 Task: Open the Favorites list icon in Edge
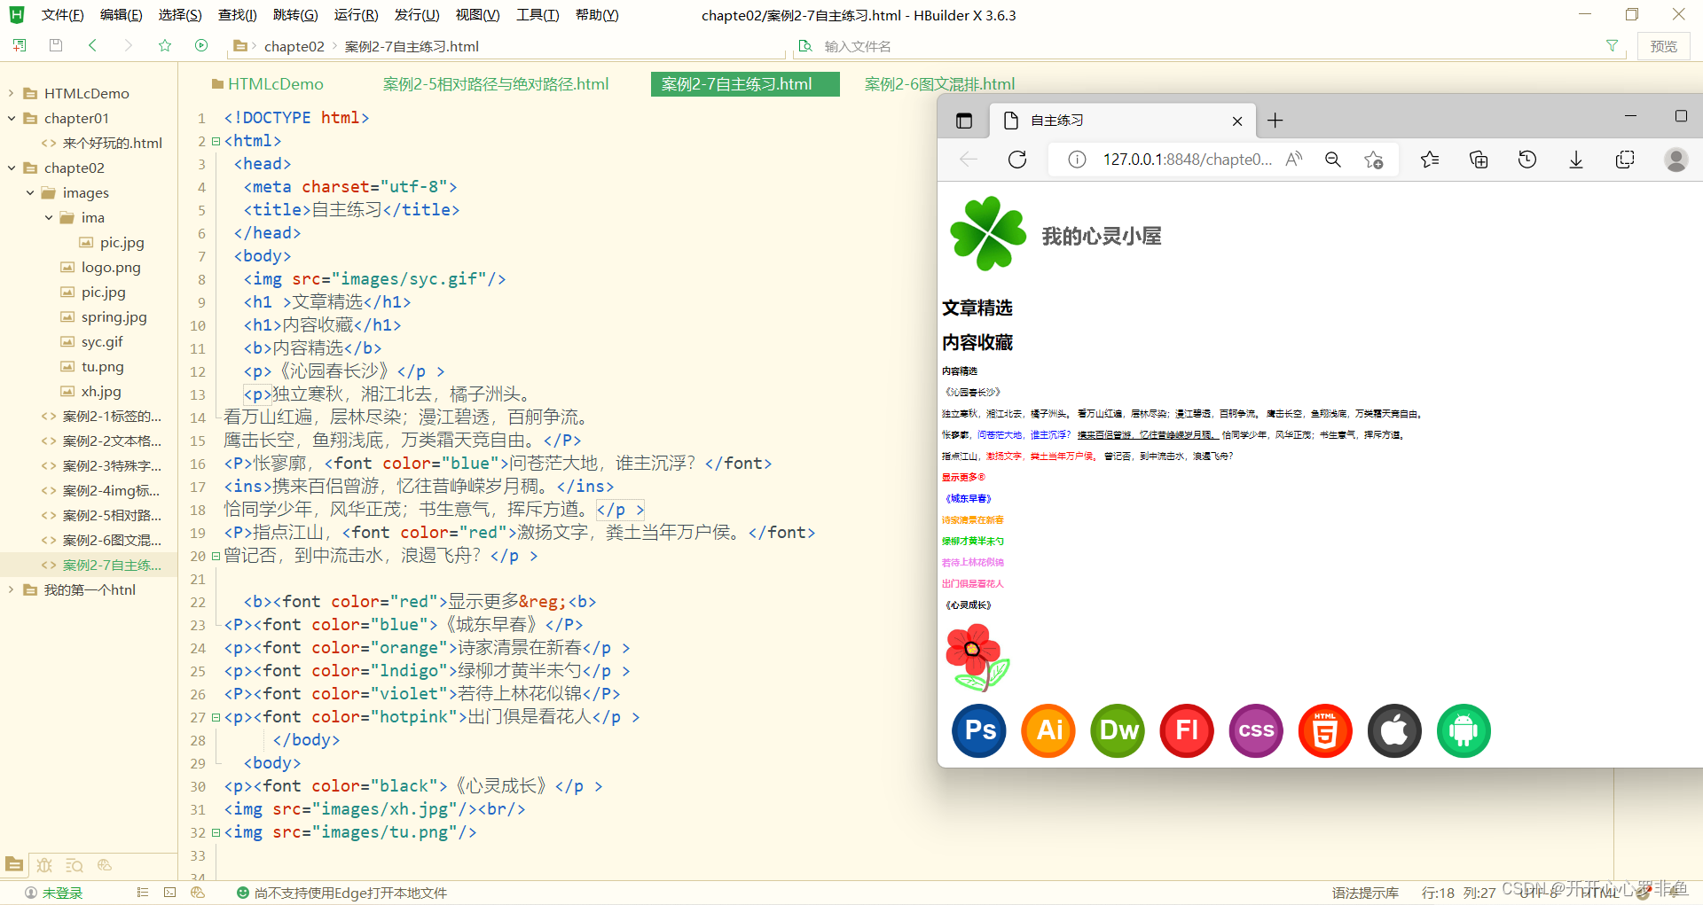pyautogui.click(x=1430, y=160)
